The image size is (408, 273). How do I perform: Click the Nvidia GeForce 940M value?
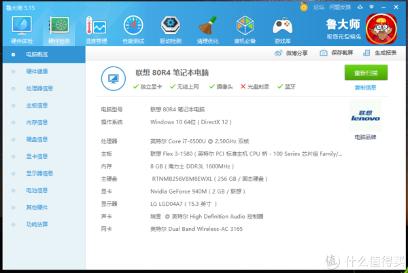point(198,192)
